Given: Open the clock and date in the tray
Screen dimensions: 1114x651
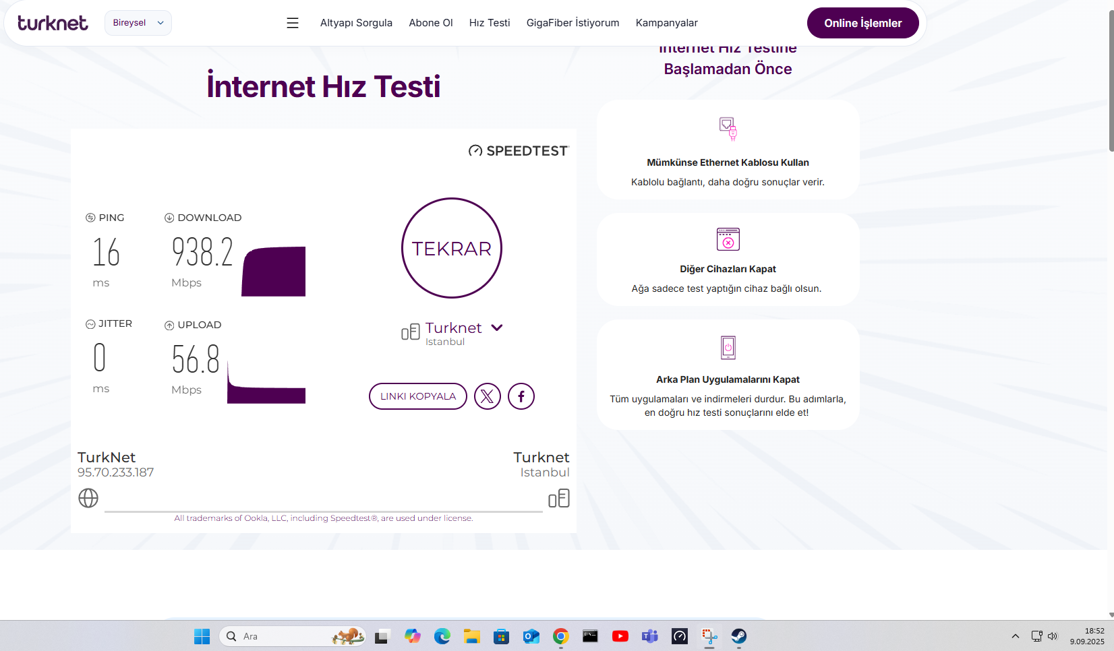Looking at the screenshot, I should pos(1087,636).
